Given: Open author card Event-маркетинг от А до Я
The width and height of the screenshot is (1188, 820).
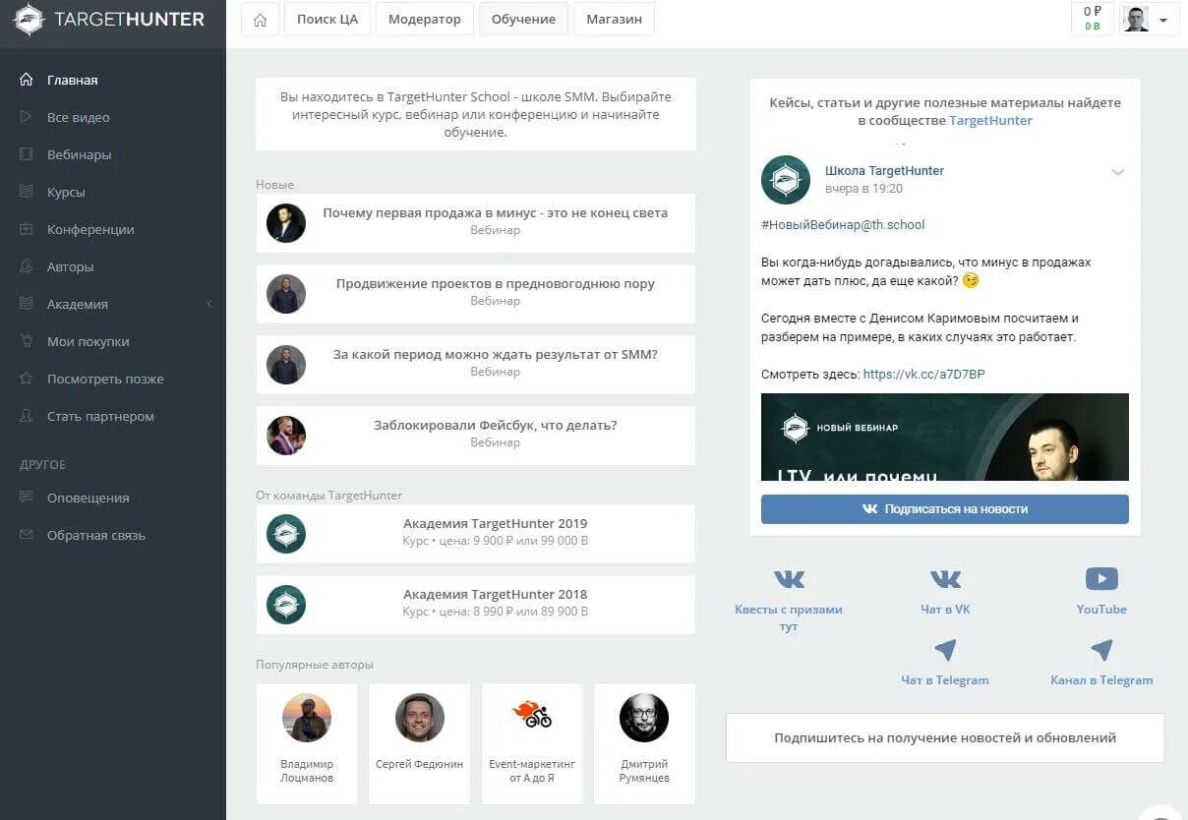Looking at the screenshot, I should (532, 743).
